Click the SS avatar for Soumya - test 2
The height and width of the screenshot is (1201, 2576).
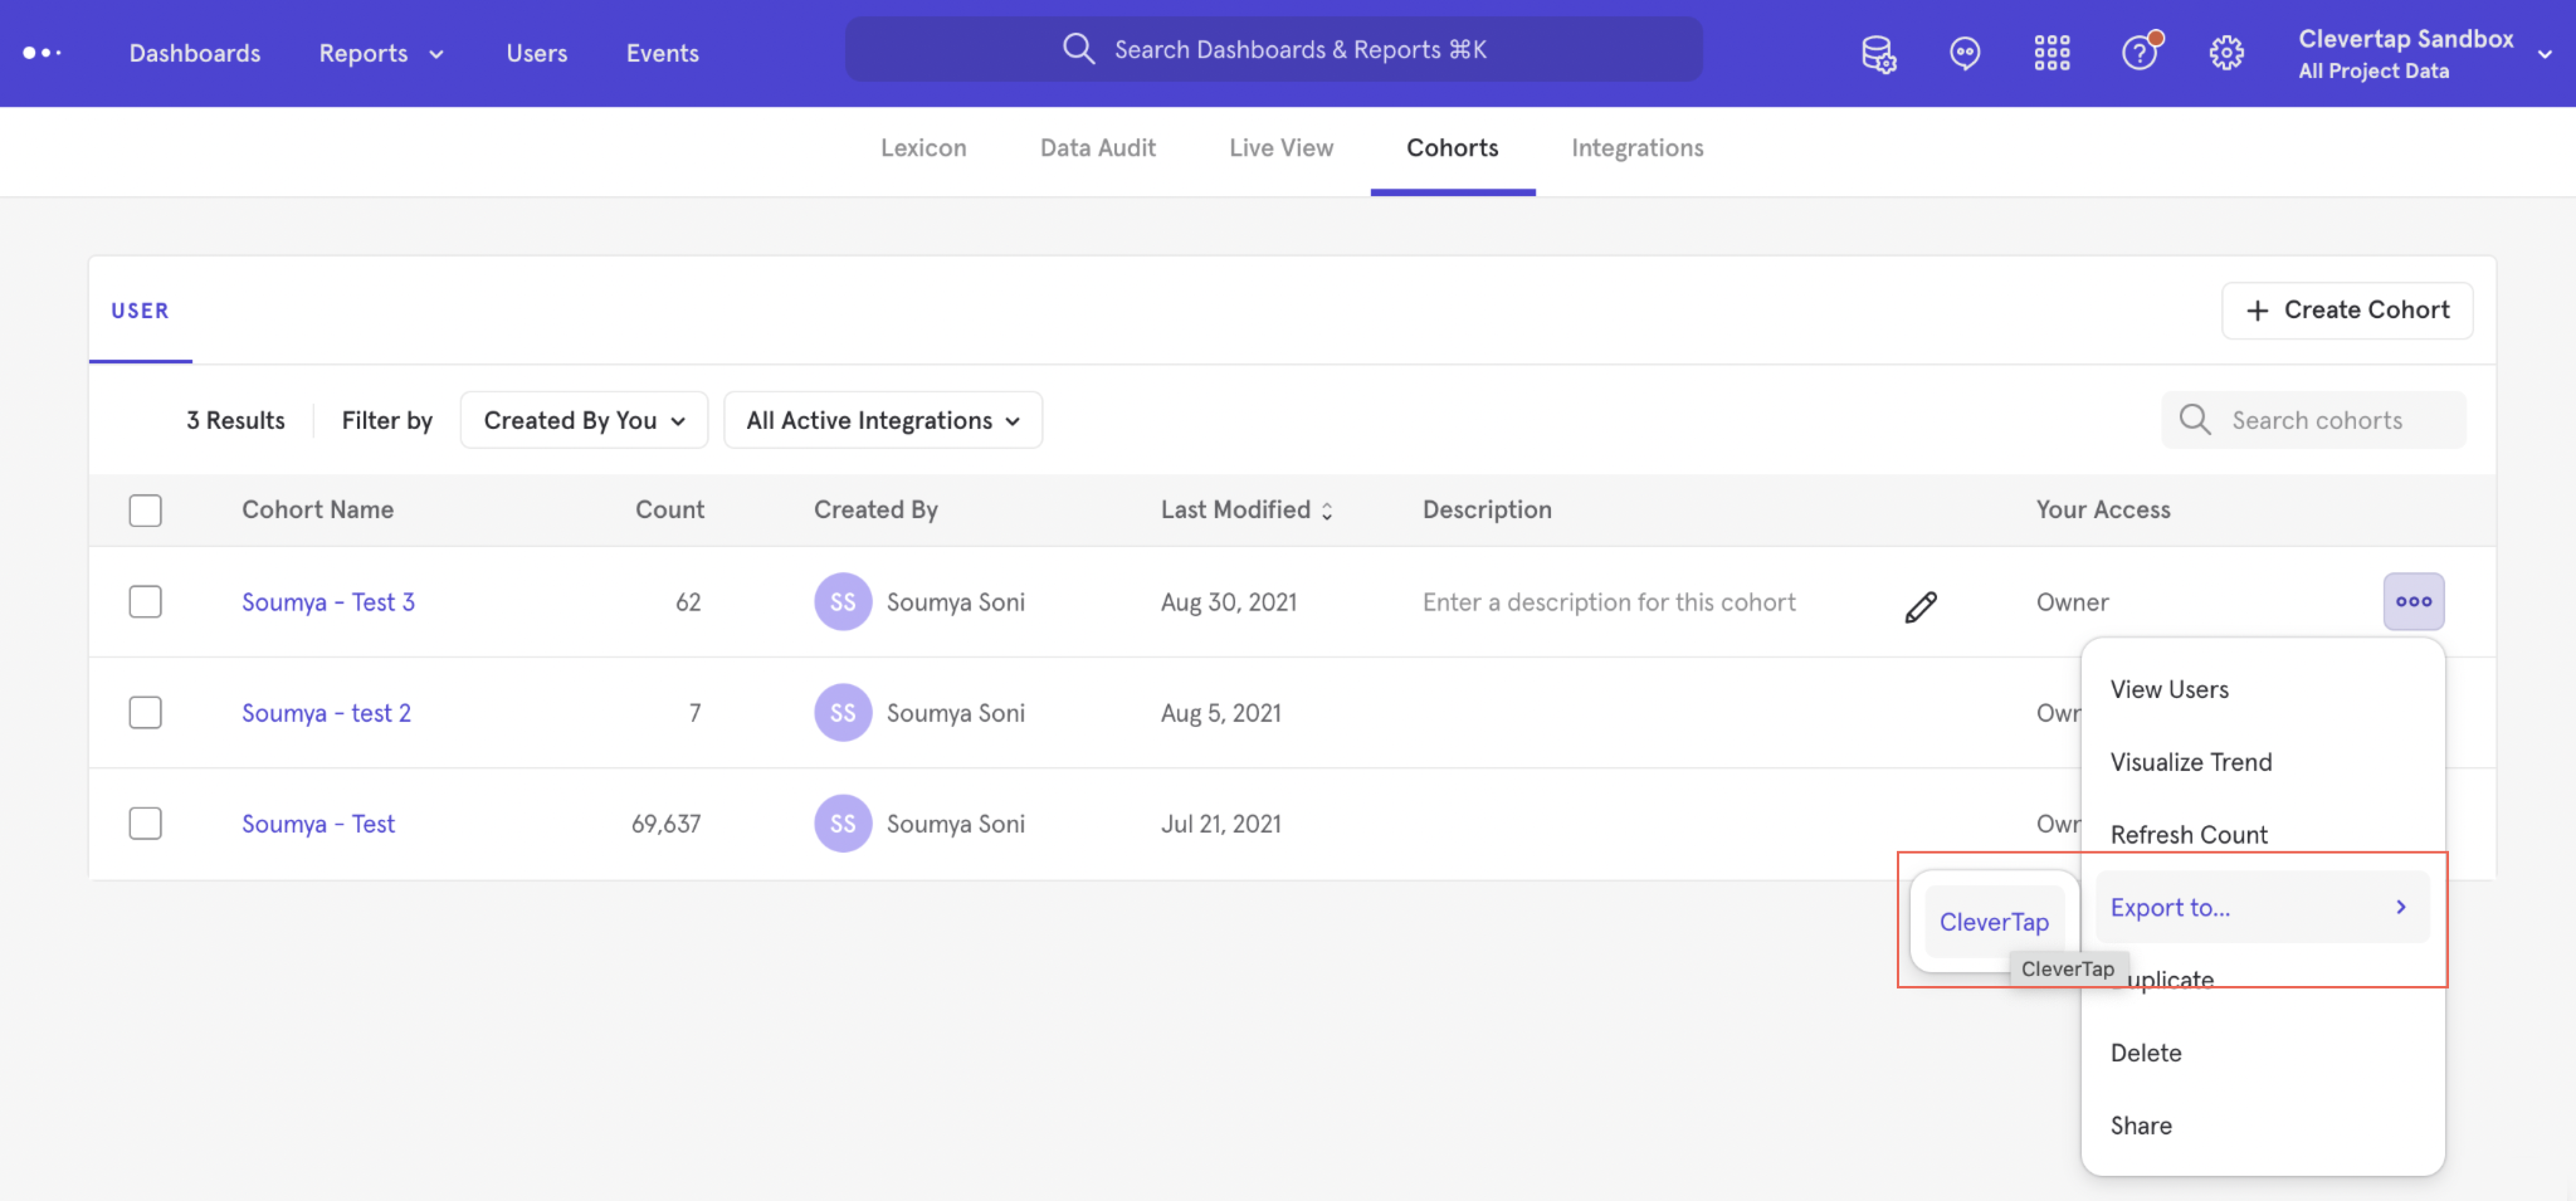(842, 712)
